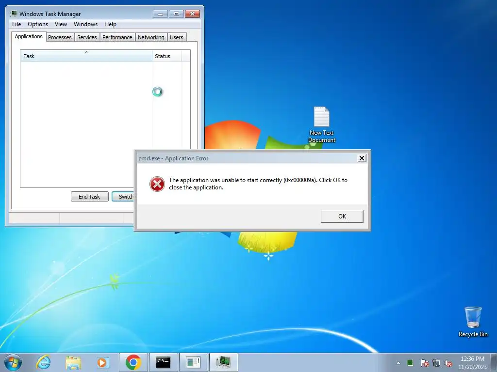Switch to the Command Prompt taskbar button
The width and height of the screenshot is (497, 372).
[163, 362]
